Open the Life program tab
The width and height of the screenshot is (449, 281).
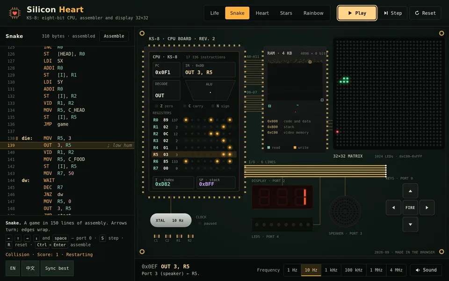pos(215,13)
